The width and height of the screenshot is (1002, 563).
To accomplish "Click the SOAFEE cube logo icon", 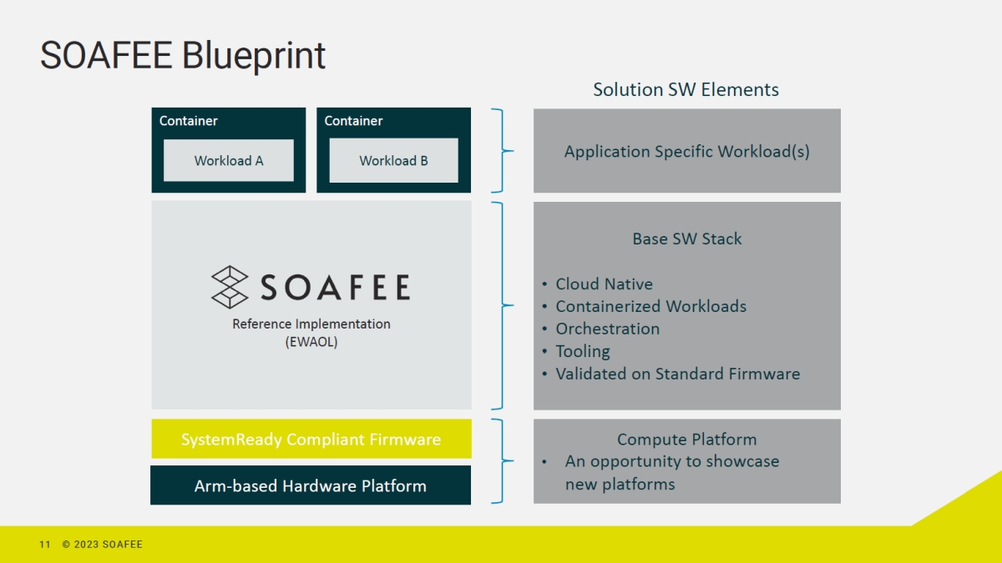I will click(230, 287).
